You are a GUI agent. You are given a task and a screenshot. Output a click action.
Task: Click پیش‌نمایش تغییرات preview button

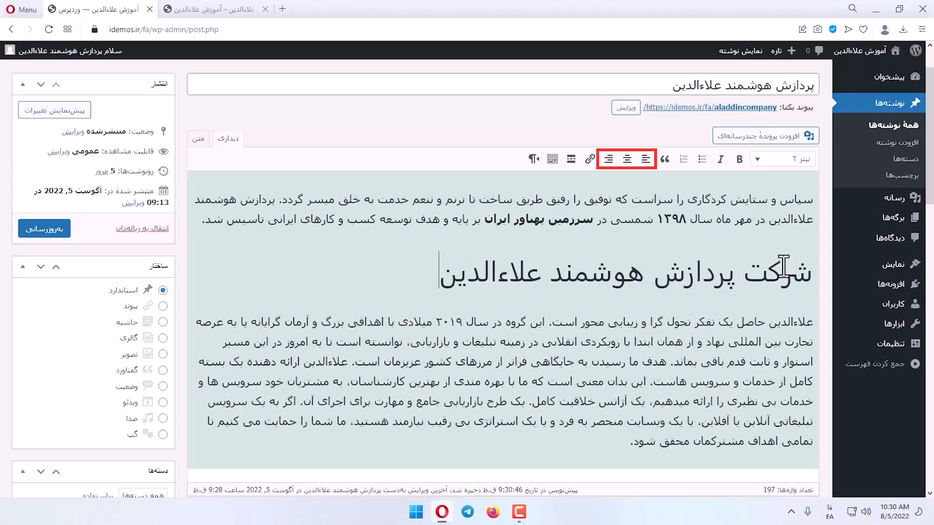pos(55,110)
